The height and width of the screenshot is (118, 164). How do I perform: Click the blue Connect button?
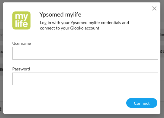pyautogui.click(x=142, y=103)
